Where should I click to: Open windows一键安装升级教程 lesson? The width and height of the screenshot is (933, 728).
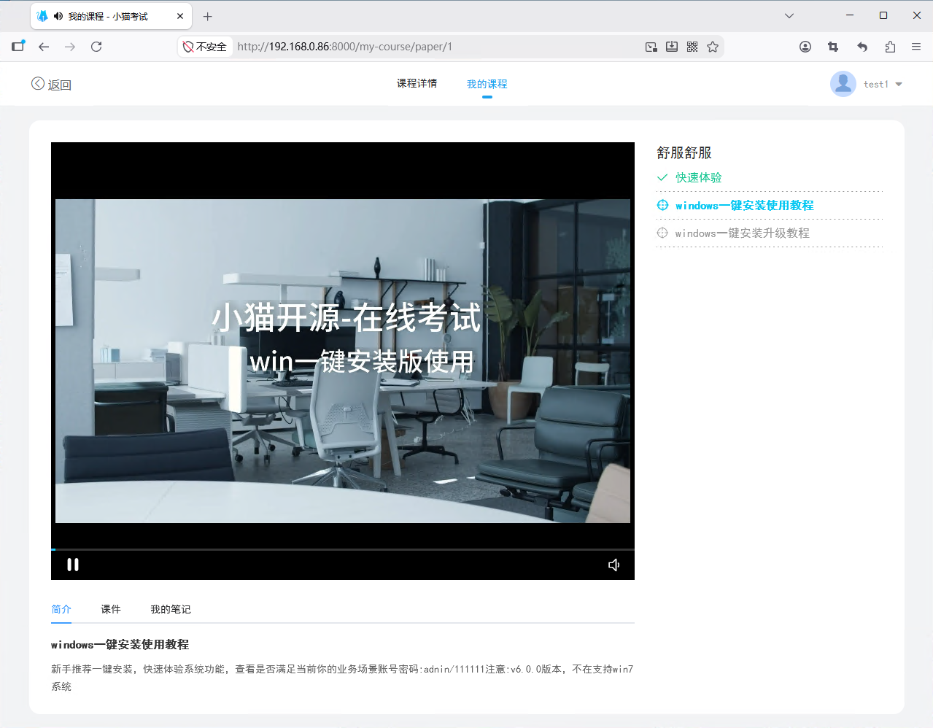[742, 233]
